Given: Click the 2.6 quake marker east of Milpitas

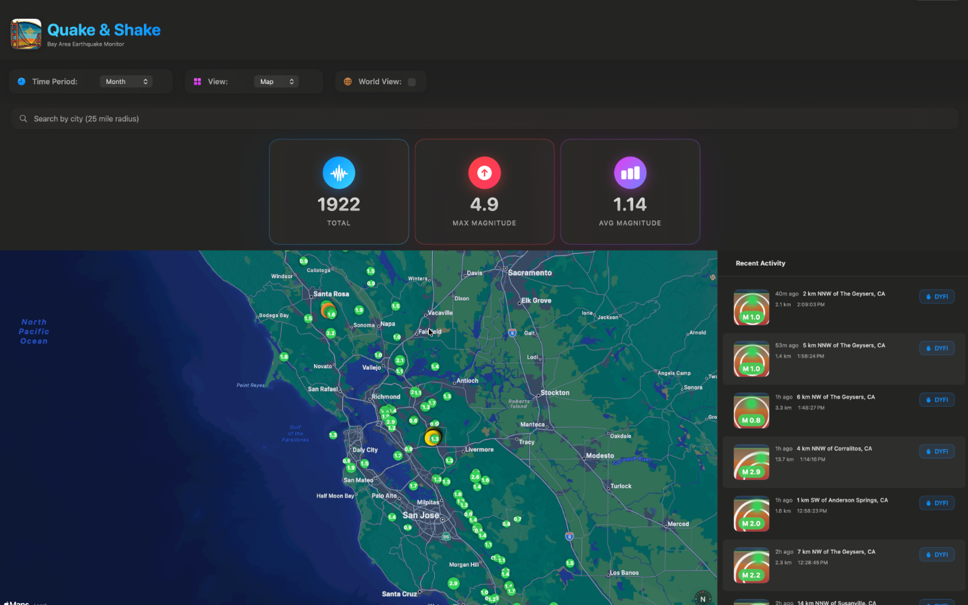Looking at the screenshot, I should (475, 477).
